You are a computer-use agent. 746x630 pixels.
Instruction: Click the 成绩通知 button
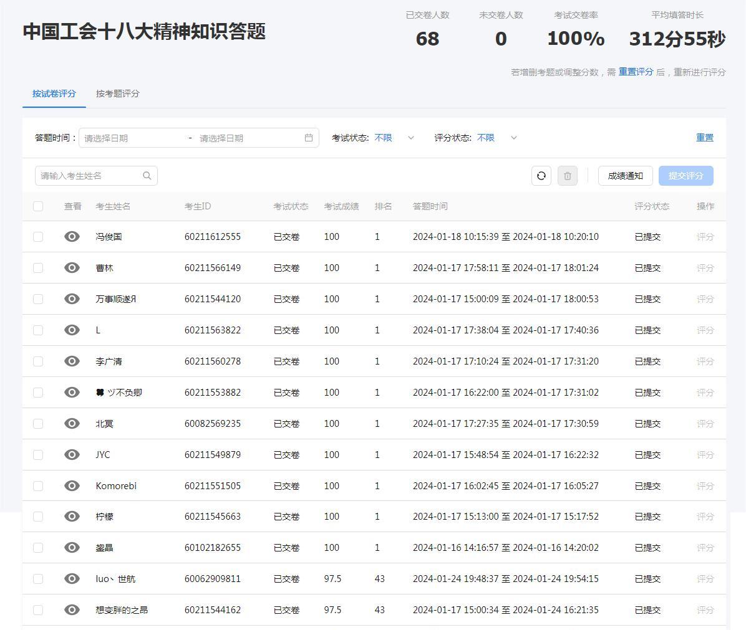coord(624,176)
